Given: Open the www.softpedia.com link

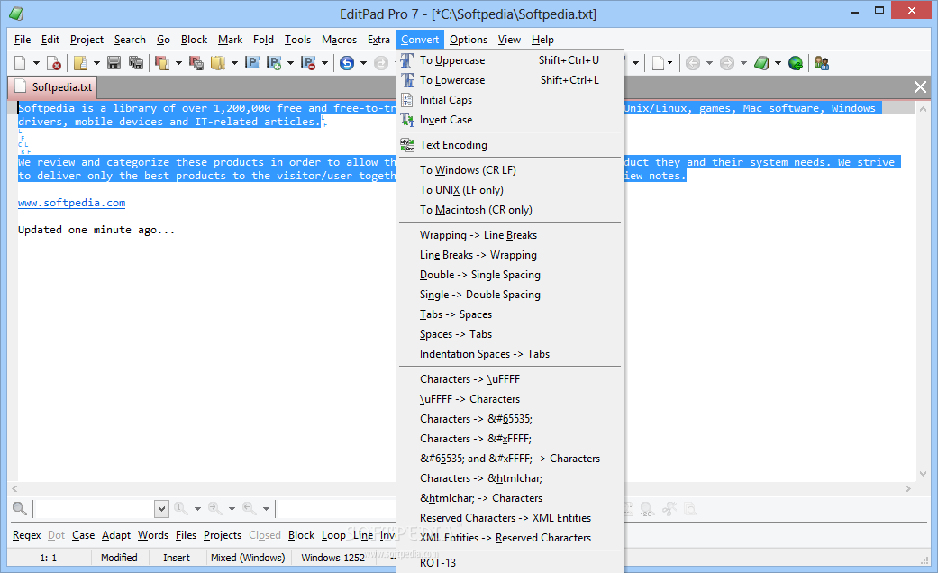Looking at the screenshot, I should coord(72,203).
